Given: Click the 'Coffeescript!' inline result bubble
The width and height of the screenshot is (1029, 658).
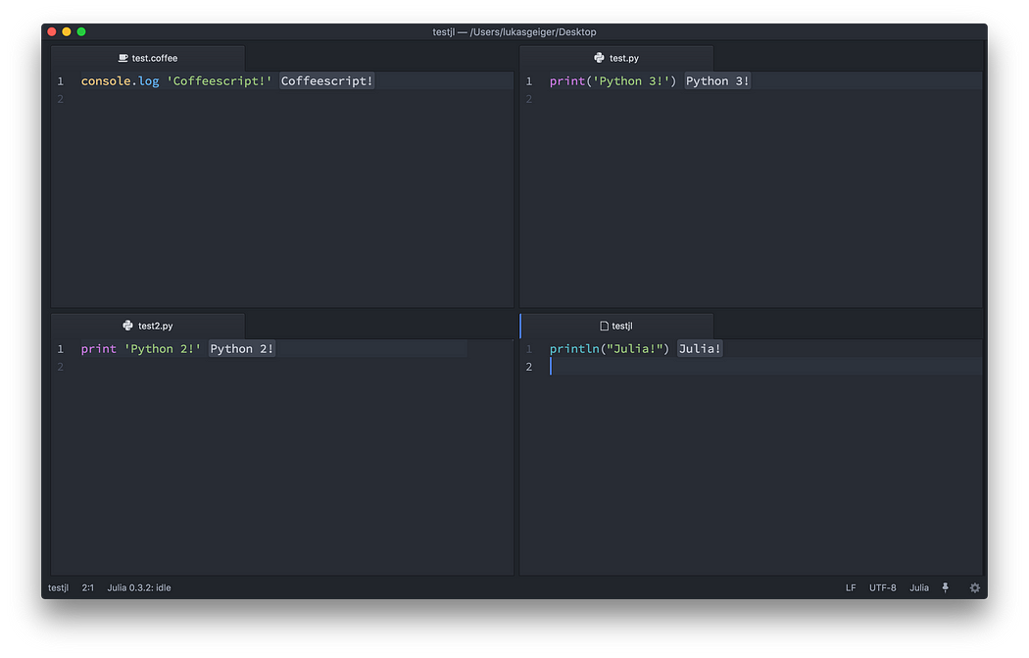Looking at the screenshot, I should click(326, 80).
